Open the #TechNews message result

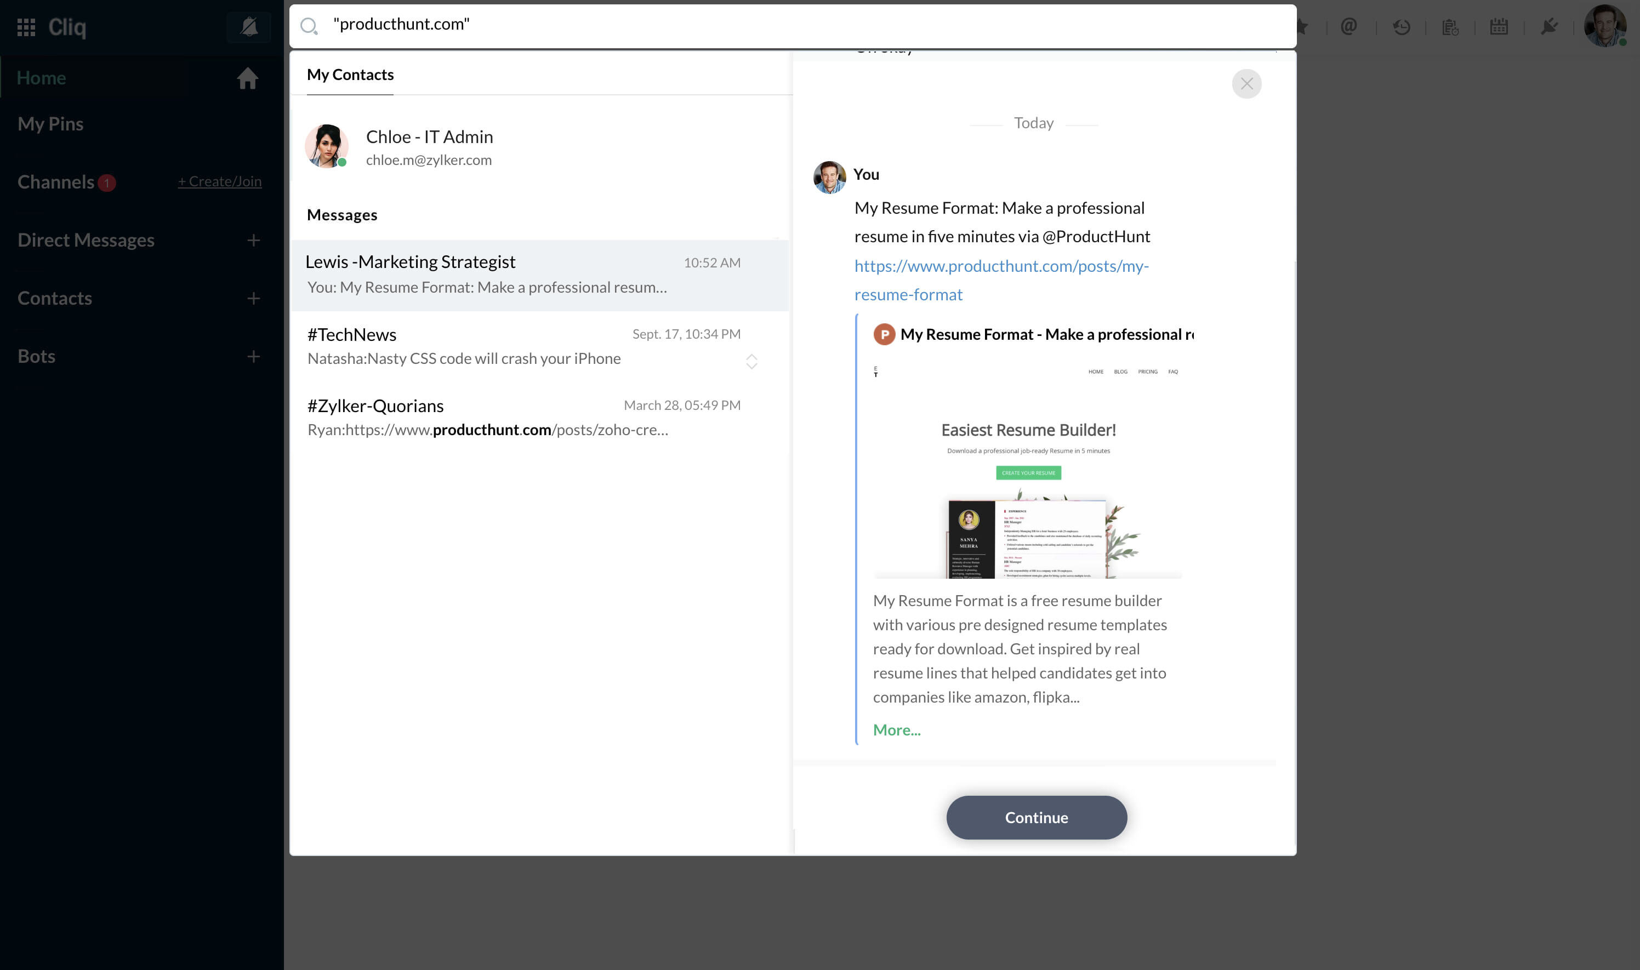tap(539, 346)
